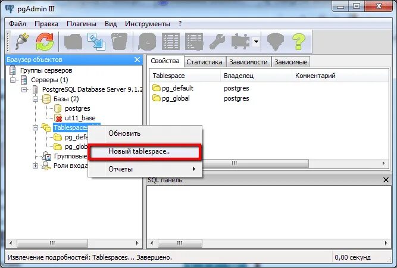This screenshot has height=268, width=397.
Task: Collapse the Базы (2) node
Action: pos(36,99)
